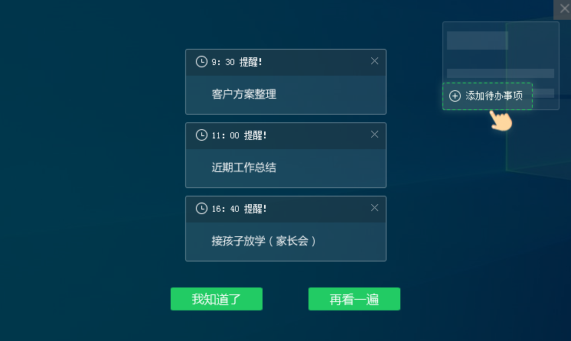Click the 16:40 提醒! header label
The width and height of the screenshot is (571, 341).
coord(239,208)
